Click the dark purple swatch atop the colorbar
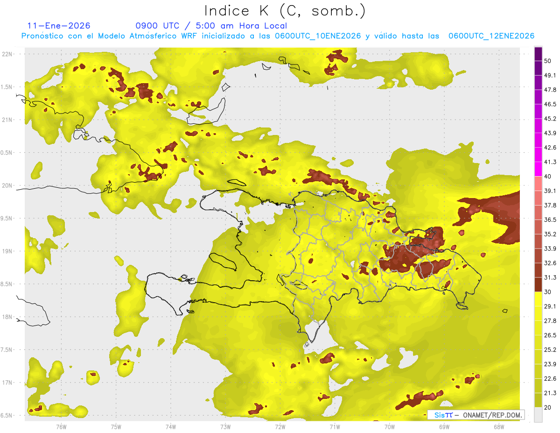 [x=539, y=55]
